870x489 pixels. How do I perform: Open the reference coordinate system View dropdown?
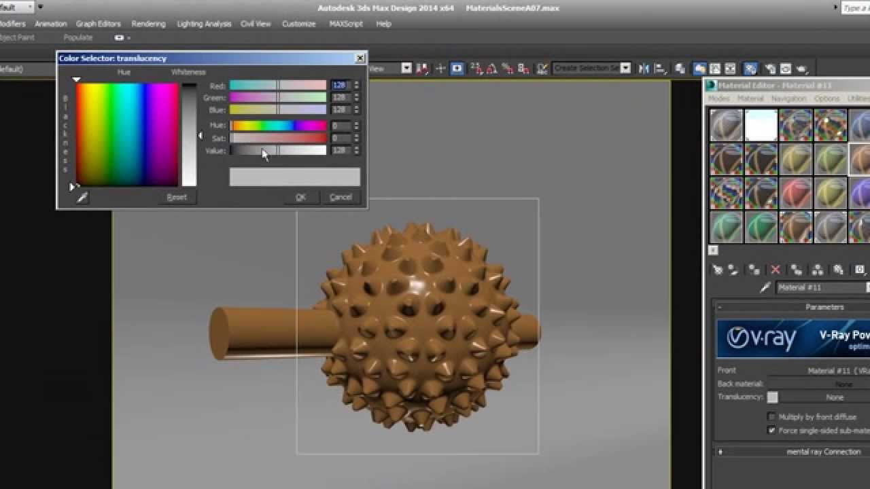406,68
